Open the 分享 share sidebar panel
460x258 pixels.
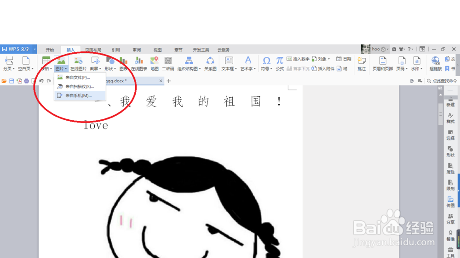(x=450, y=219)
